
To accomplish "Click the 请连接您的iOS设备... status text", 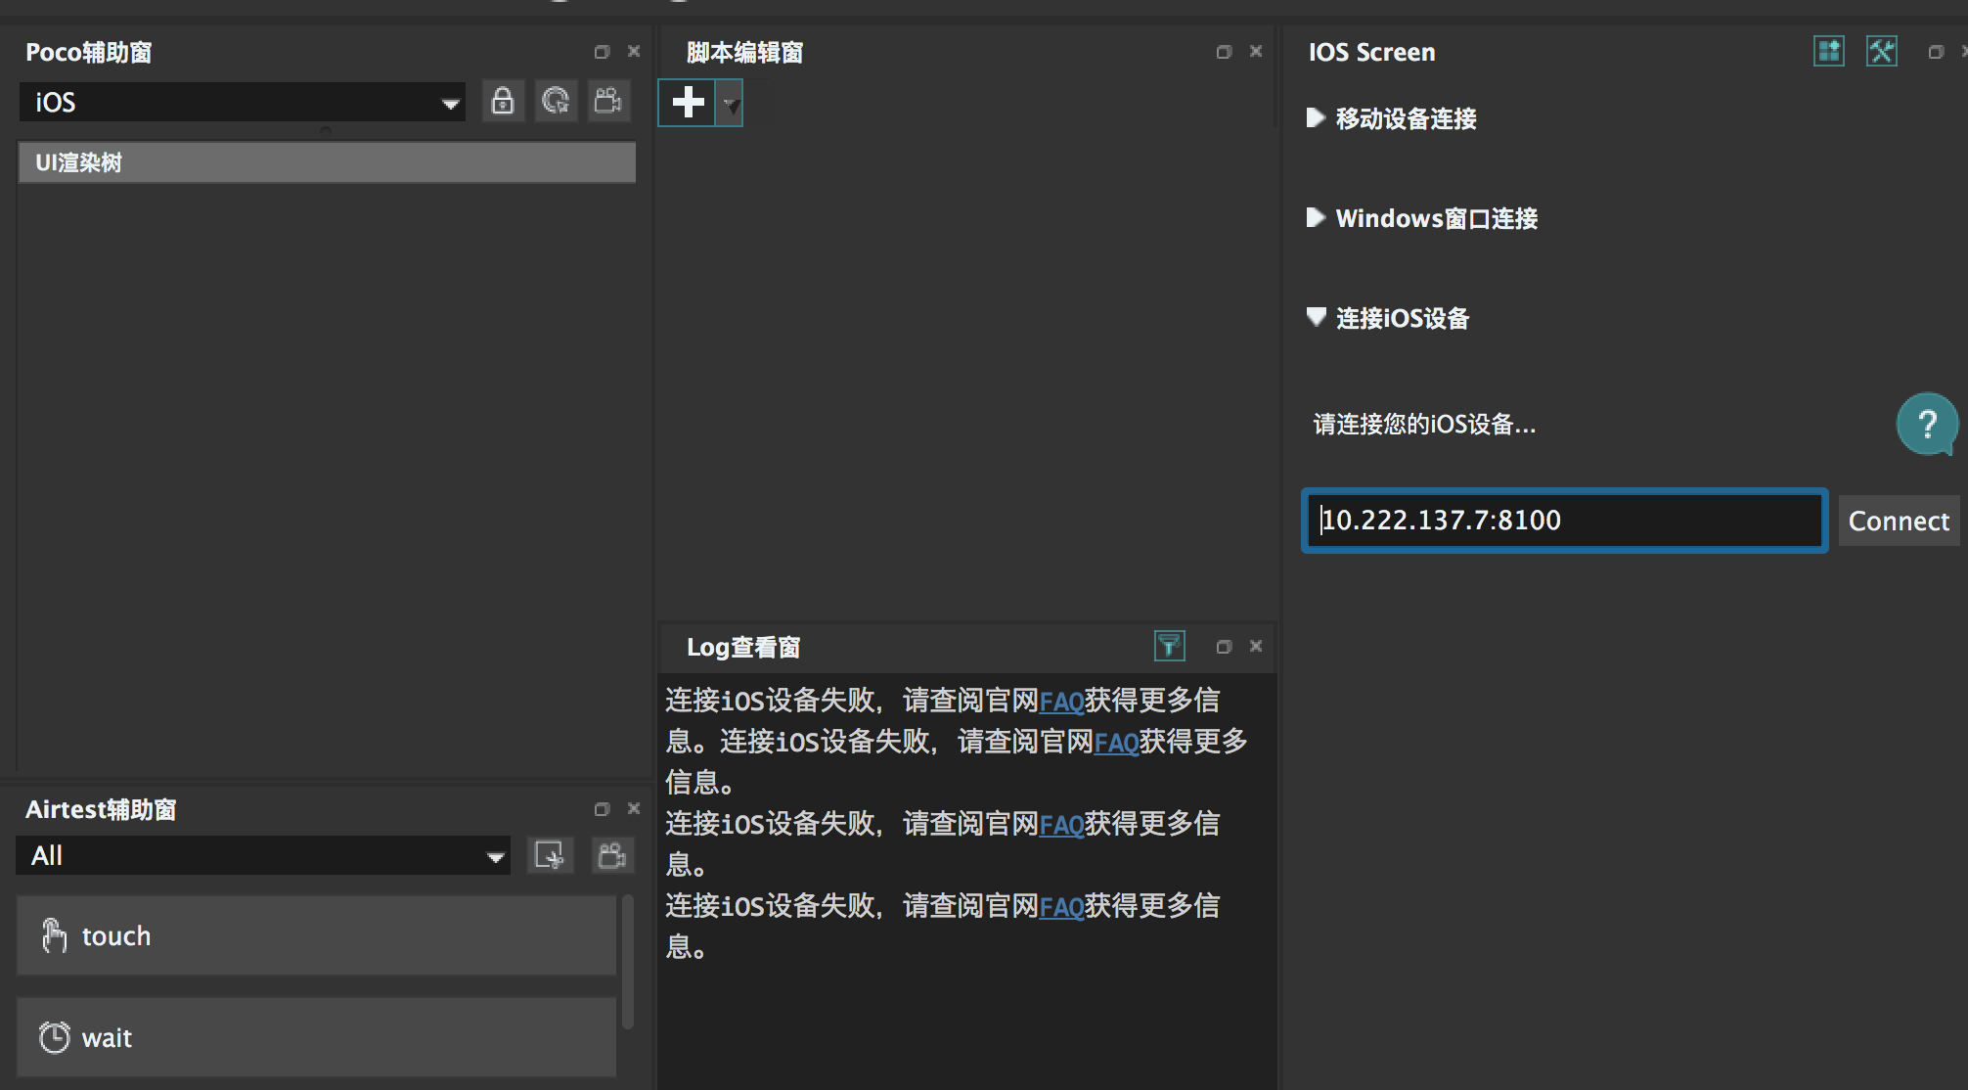I will coord(1424,425).
